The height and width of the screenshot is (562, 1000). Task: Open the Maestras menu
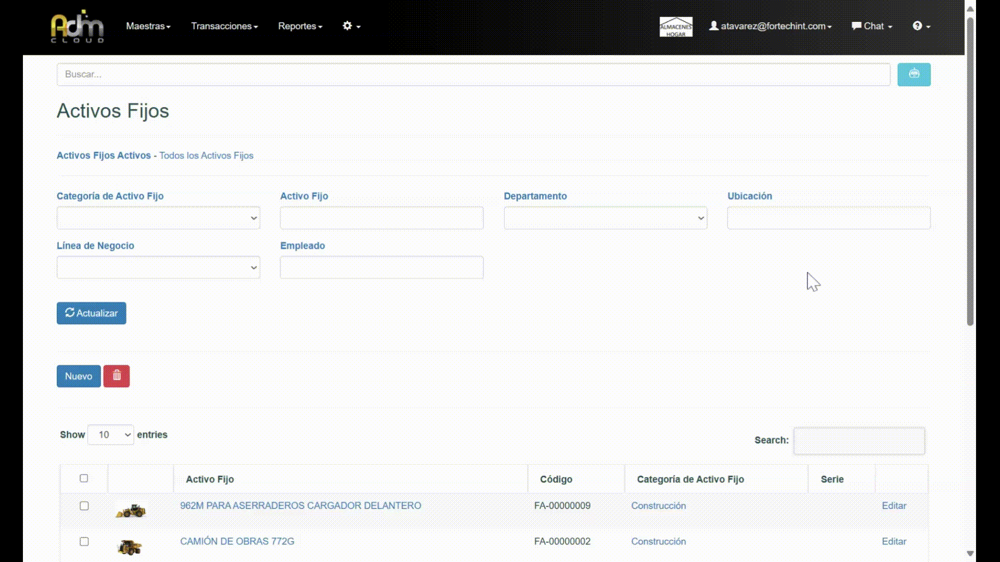pos(148,26)
